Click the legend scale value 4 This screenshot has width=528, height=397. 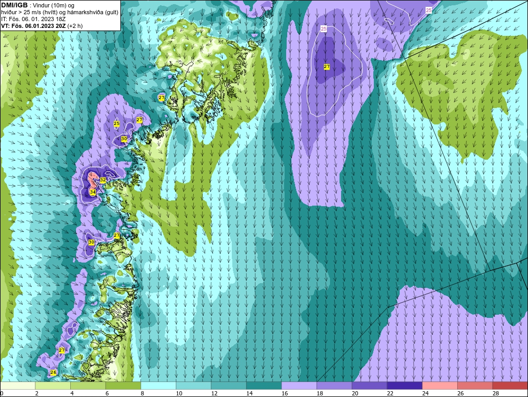(x=72, y=393)
